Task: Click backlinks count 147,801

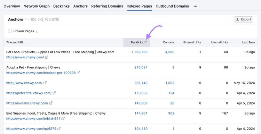Action: point(141,113)
